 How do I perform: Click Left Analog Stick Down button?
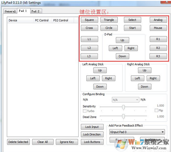[x=100, y=87]
